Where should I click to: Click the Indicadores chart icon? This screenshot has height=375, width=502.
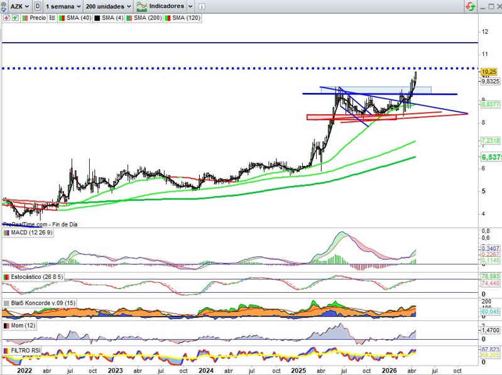(142, 6)
